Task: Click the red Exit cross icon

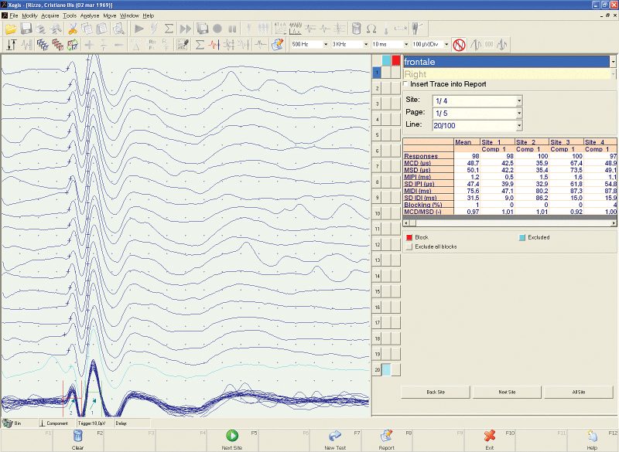Action: click(489, 437)
